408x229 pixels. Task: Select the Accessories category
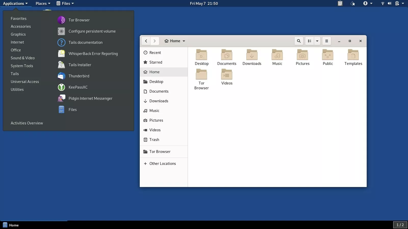click(x=21, y=26)
